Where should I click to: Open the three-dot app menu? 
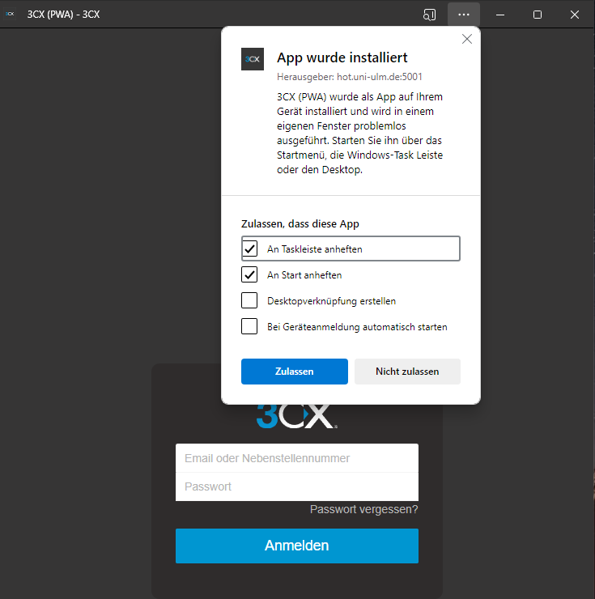(464, 15)
